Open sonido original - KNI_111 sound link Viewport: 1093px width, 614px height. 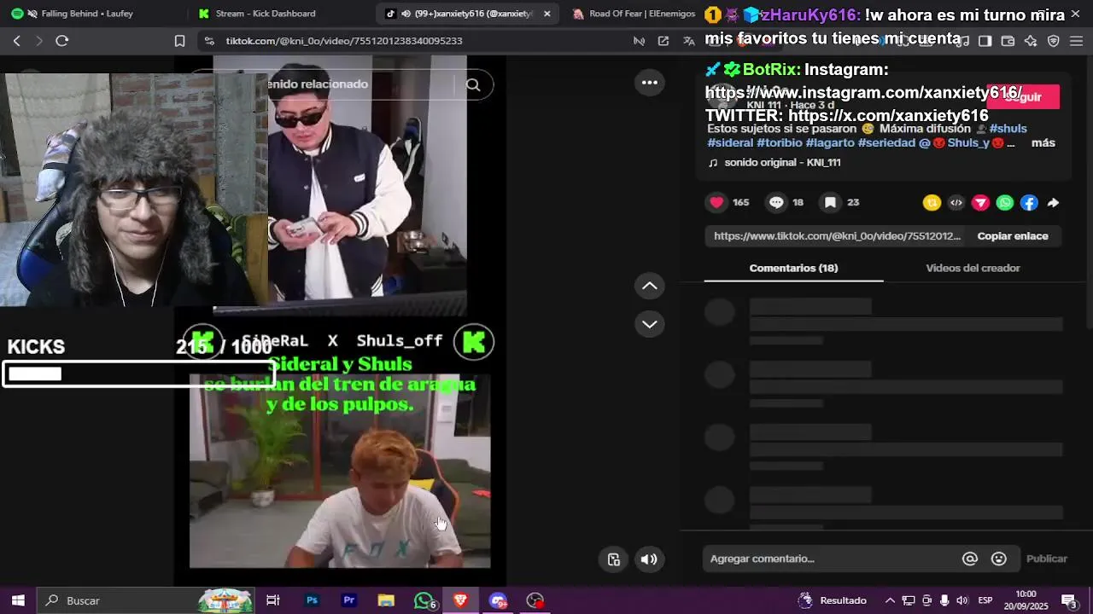click(x=782, y=163)
